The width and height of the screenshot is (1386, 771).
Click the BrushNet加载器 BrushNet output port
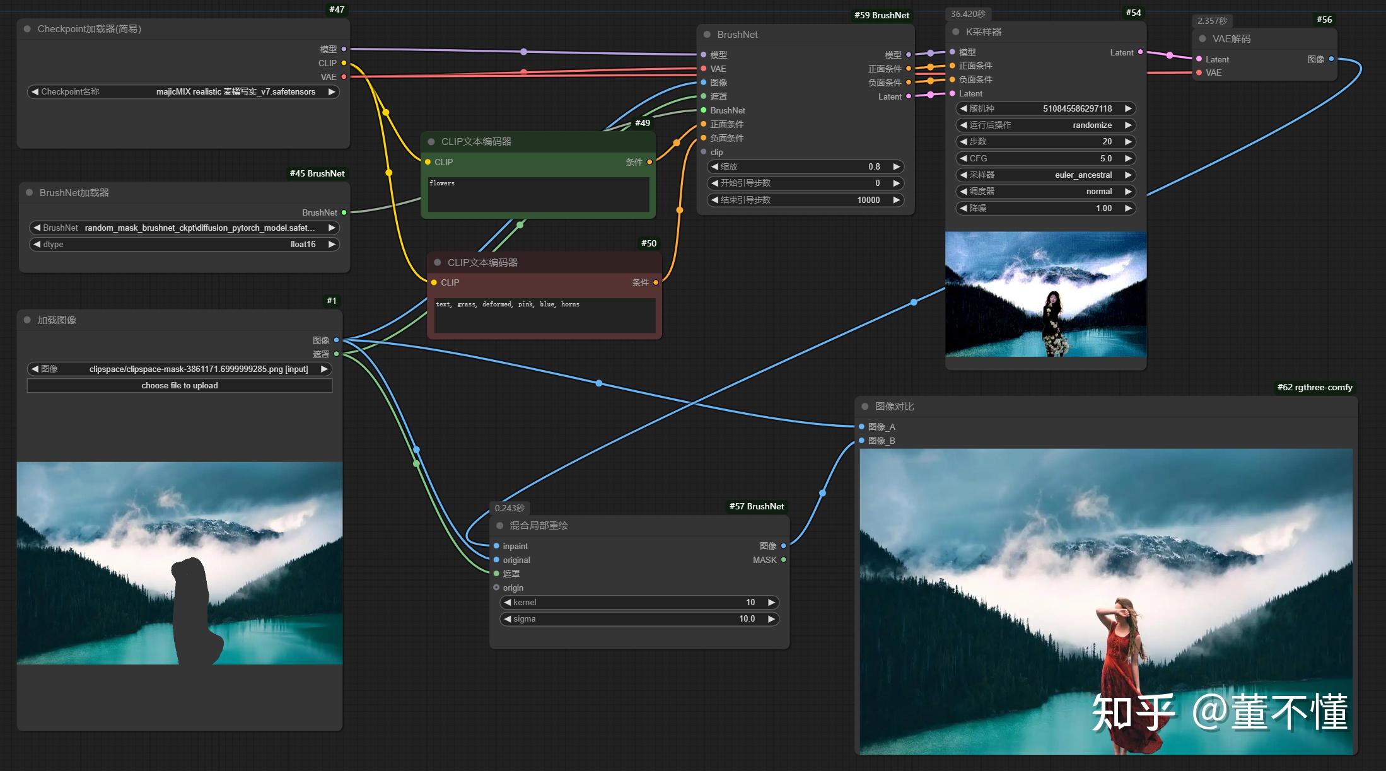pyautogui.click(x=344, y=212)
